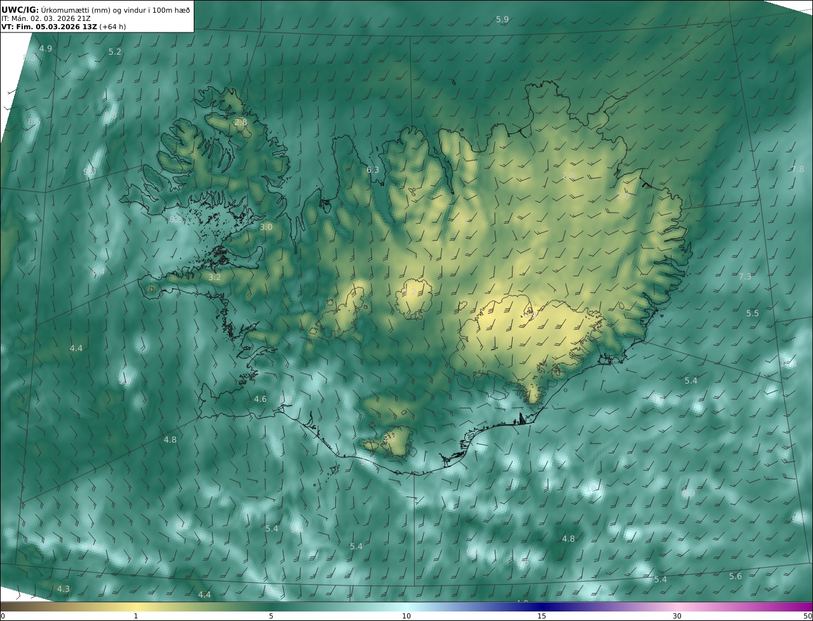The height and width of the screenshot is (621, 813).
Task: Click the "UWC/IG: Úrkomumætti (mm)" title line
Action: pyautogui.click(x=95, y=9)
